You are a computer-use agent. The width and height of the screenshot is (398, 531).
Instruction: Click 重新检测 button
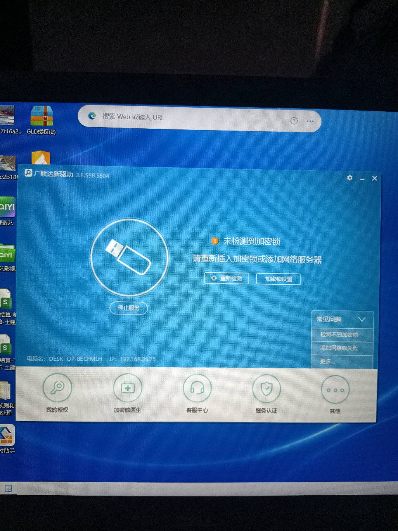[227, 278]
